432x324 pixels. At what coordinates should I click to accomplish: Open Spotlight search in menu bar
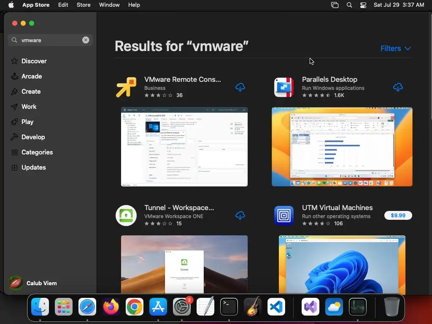point(349,5)
